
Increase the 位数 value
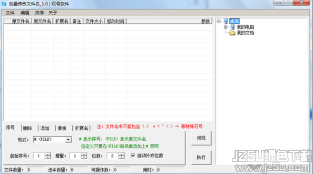pyautogui.click(x=121, y=154)
